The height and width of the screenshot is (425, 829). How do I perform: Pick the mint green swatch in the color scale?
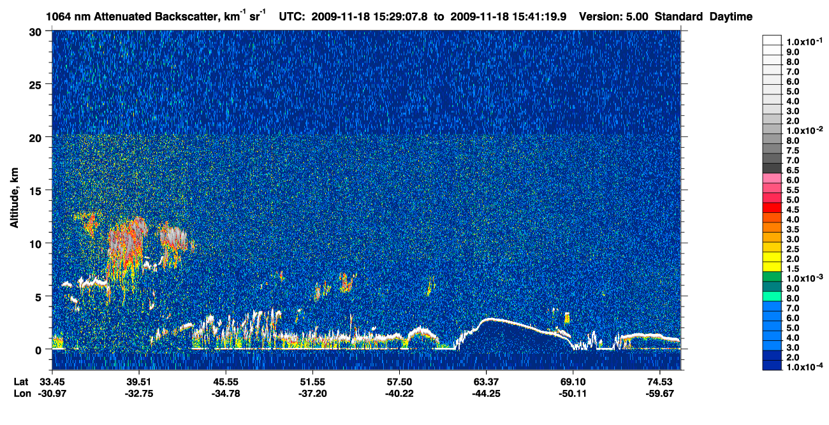[772, 296]
